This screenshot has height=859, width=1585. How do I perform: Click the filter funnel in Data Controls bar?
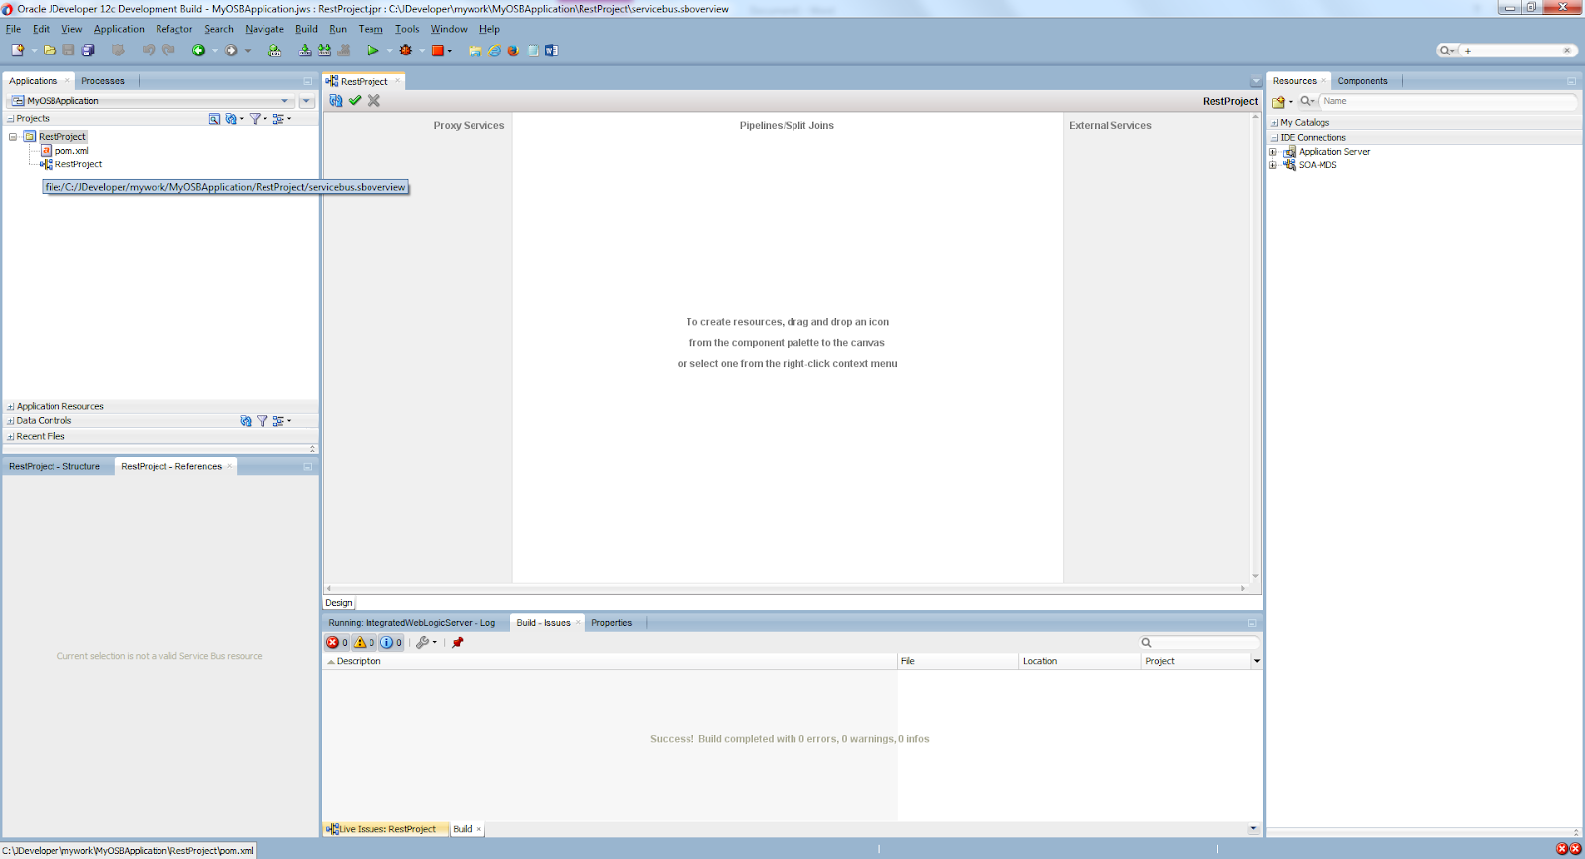pos(263,421)
